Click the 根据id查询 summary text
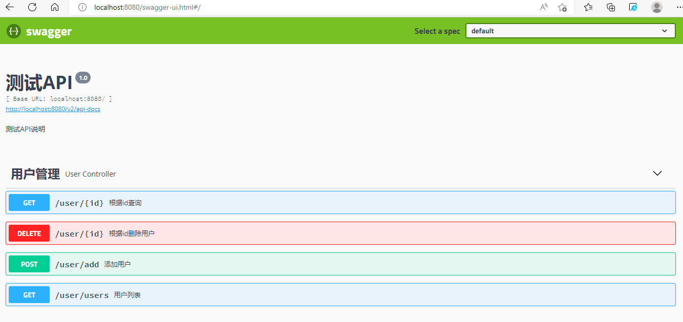 pyautogui.click(x=125, y=203)
